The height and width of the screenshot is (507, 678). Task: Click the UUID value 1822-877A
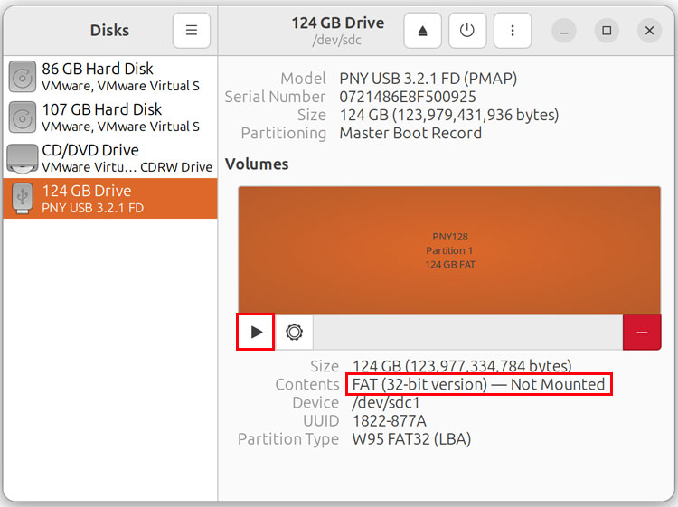(x=389, y=421)
